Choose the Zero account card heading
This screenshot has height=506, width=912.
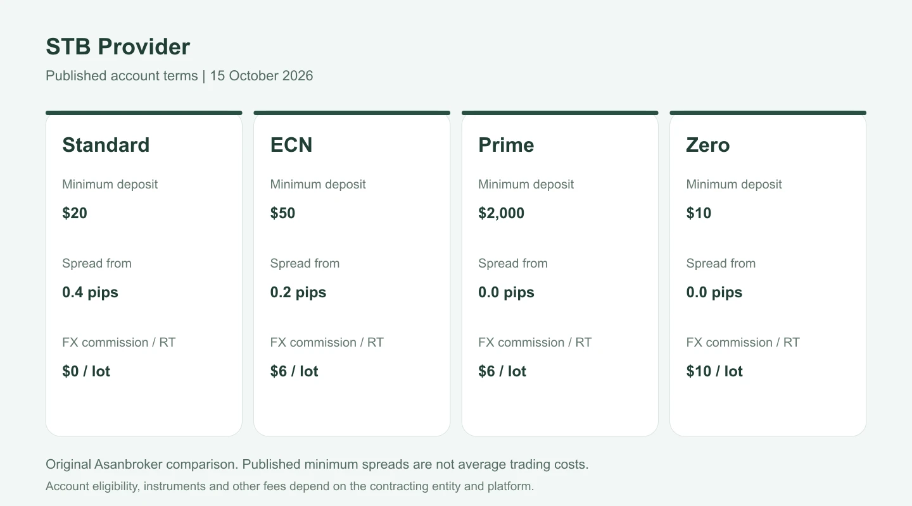coord(708,145)
